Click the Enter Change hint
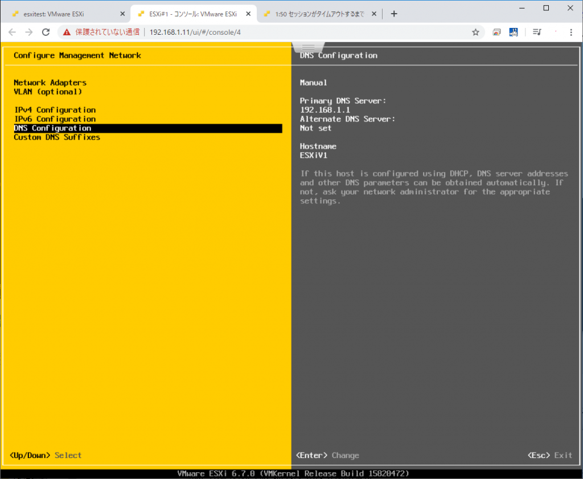The width and height of the screenshot is (583, 479). pyautogui.click(x=327, y=455)
